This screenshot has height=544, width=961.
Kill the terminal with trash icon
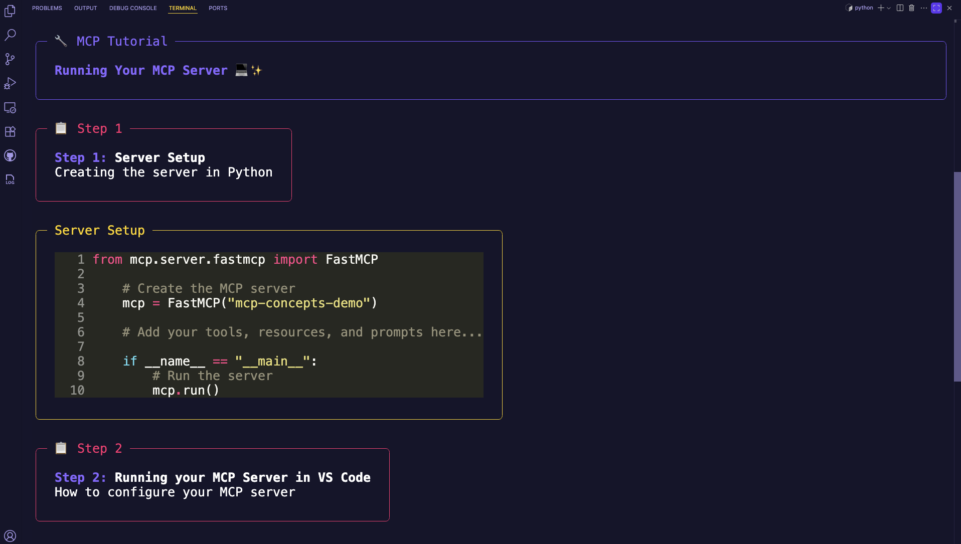coord(912,8)
